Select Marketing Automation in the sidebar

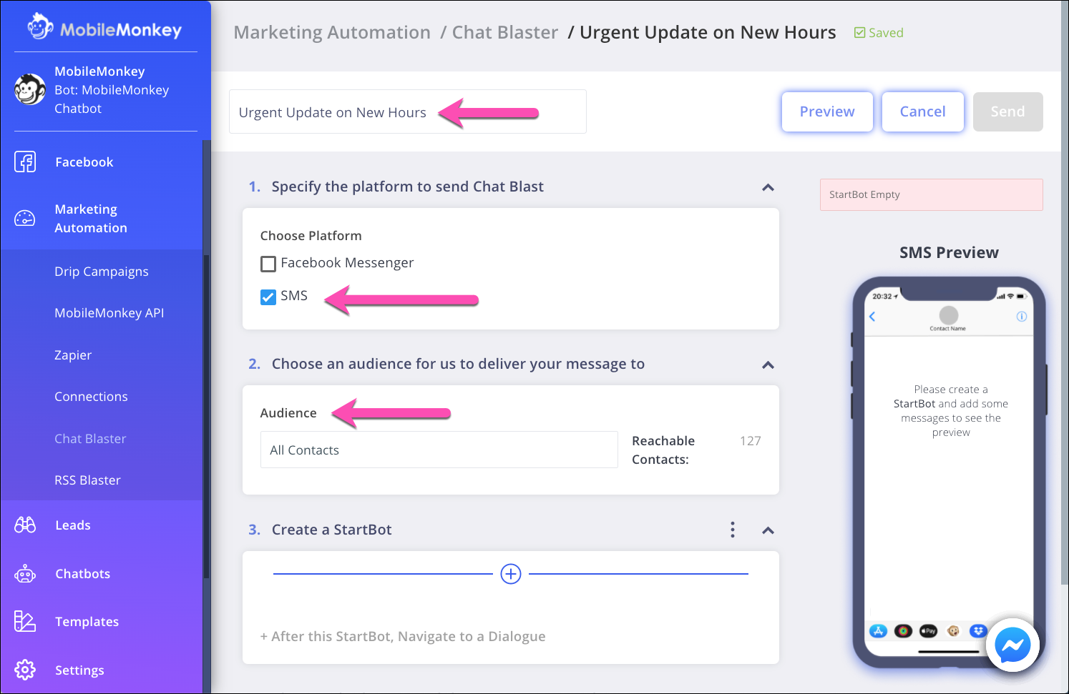tap(91, 219)
